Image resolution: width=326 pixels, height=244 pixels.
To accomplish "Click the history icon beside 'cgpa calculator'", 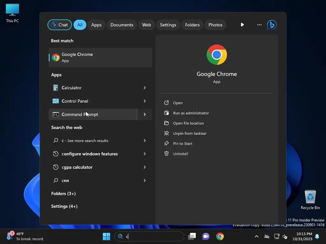I will pos(55,167).
